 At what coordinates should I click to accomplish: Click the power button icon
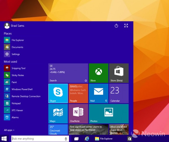(x=116, y=26)
